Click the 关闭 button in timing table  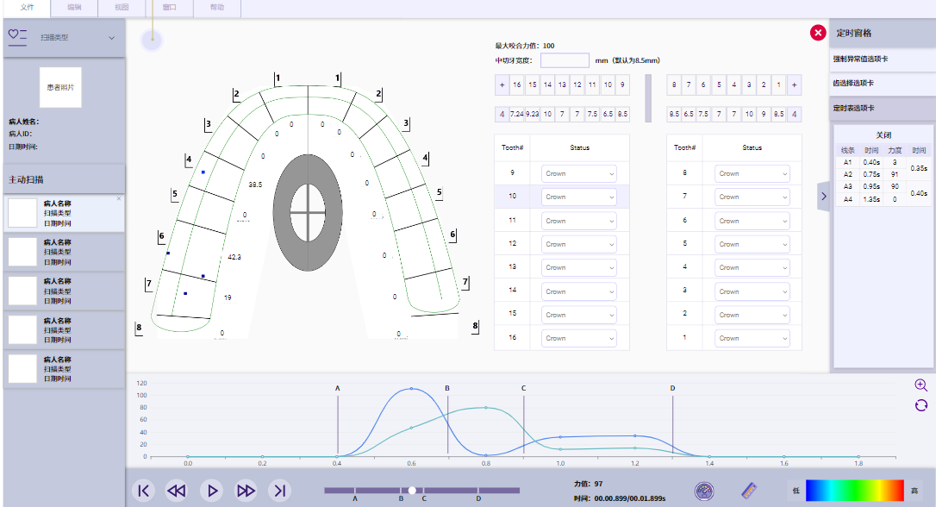pos(883,135)
